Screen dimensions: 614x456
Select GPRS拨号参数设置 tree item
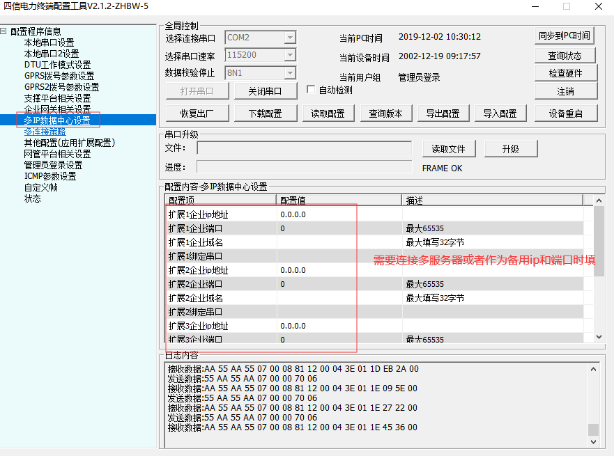[59, 76]
